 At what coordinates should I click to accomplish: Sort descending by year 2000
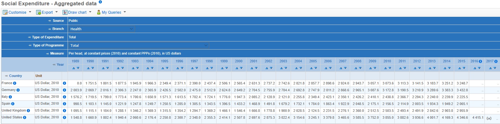pos(241,68)
